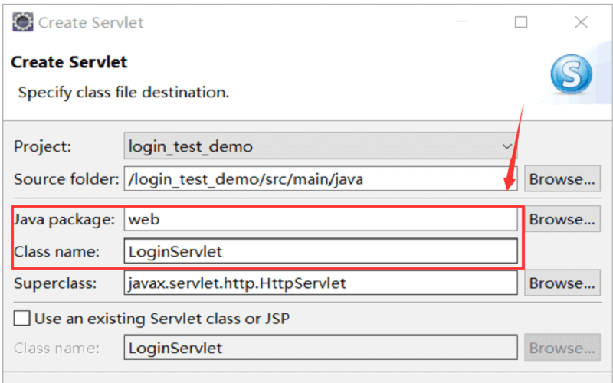Viewport: 613px width, 383px height.
Task: Click the Specify class file destination text
Action: (123, 93)
